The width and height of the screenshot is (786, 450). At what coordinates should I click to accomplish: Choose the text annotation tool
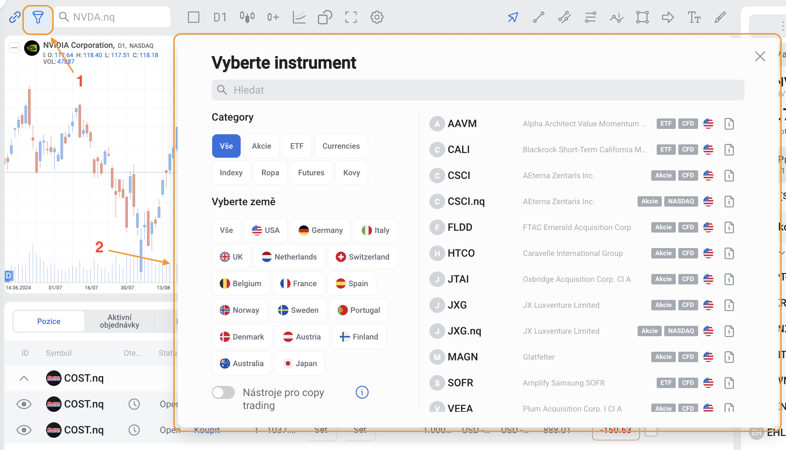pos(694,17)
